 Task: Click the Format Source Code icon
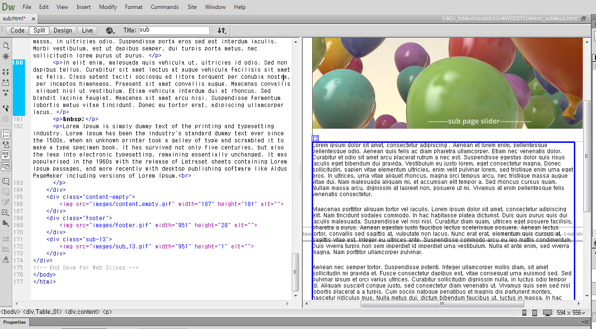[6, 260]
